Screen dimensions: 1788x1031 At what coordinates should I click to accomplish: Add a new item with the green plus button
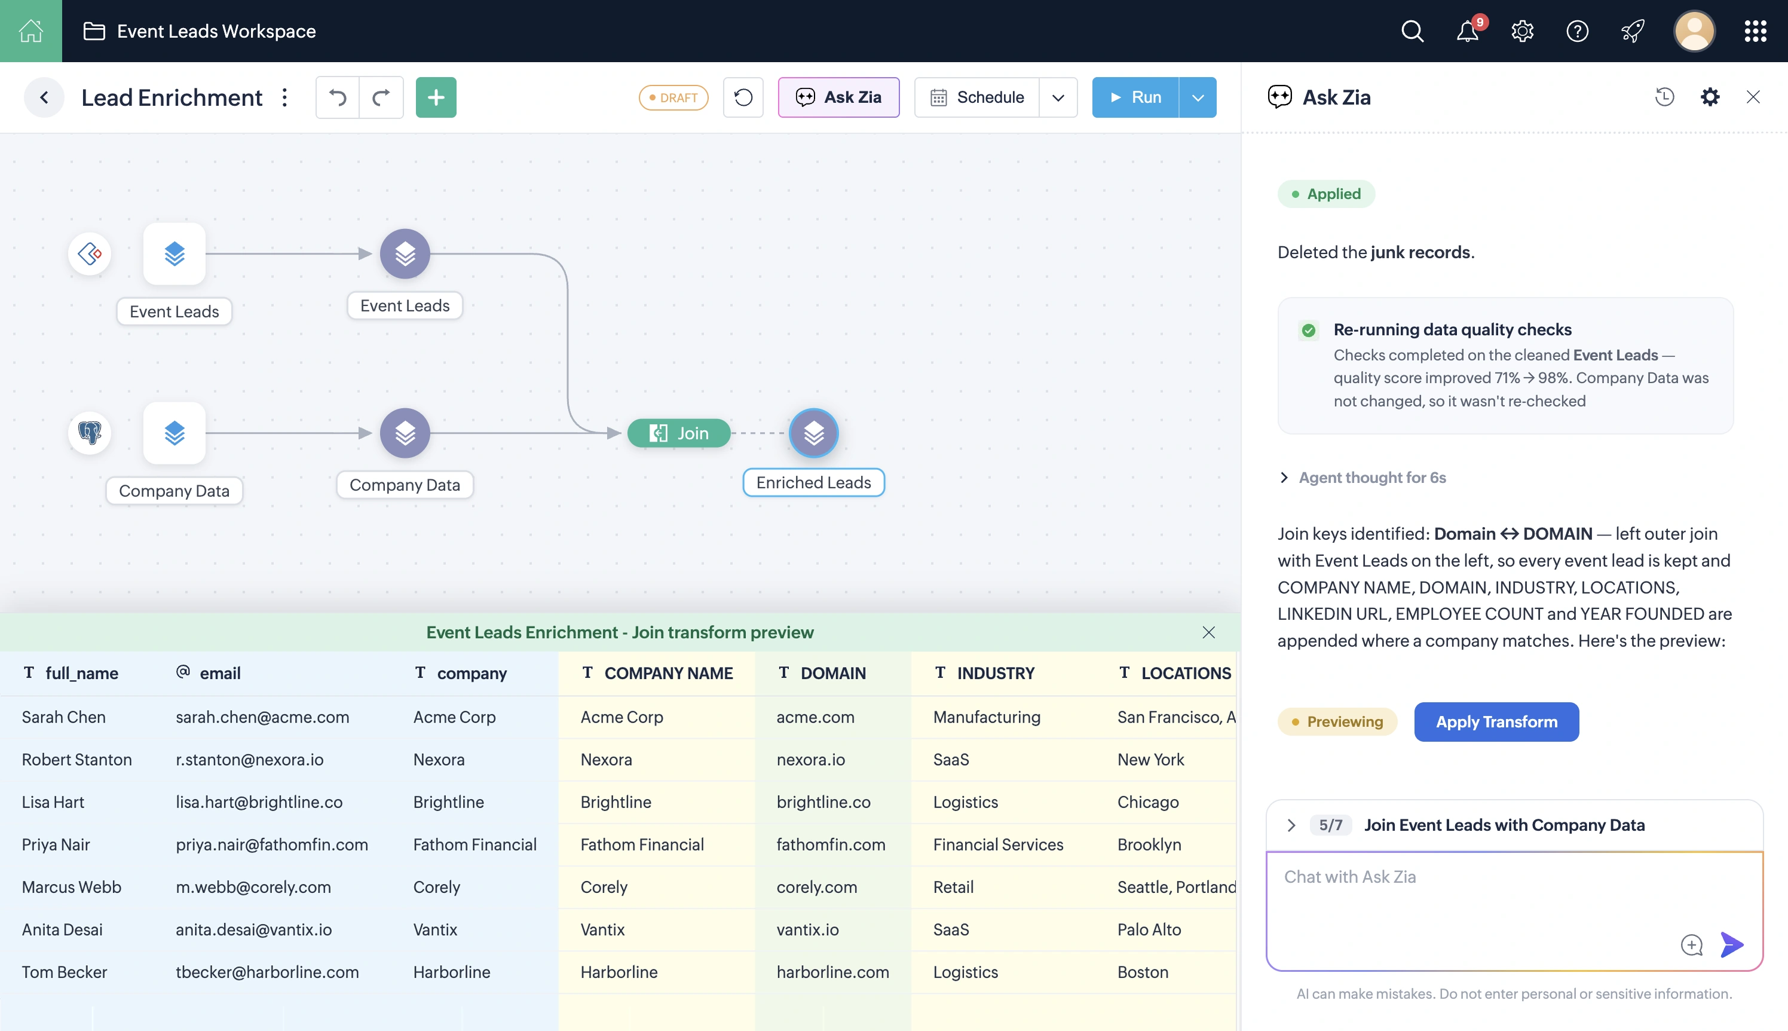click(436, 97)
